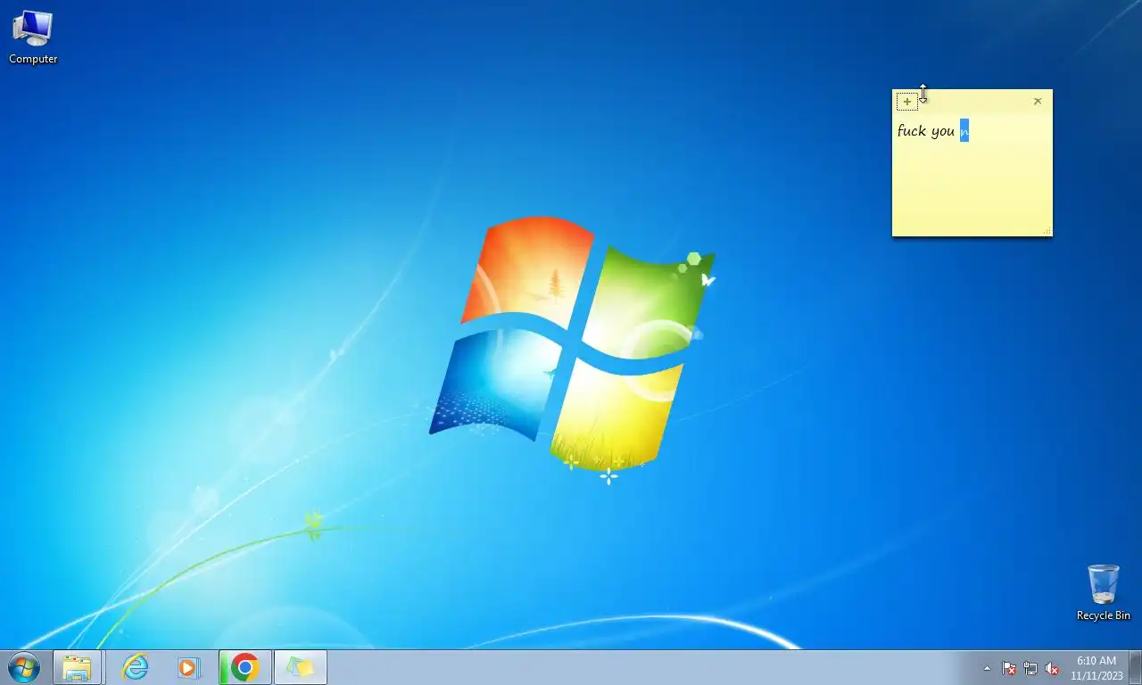Screen dimensions: 1142x685
Task: Launch Internet Explorer from taskbar
Action: click(135, 667)
